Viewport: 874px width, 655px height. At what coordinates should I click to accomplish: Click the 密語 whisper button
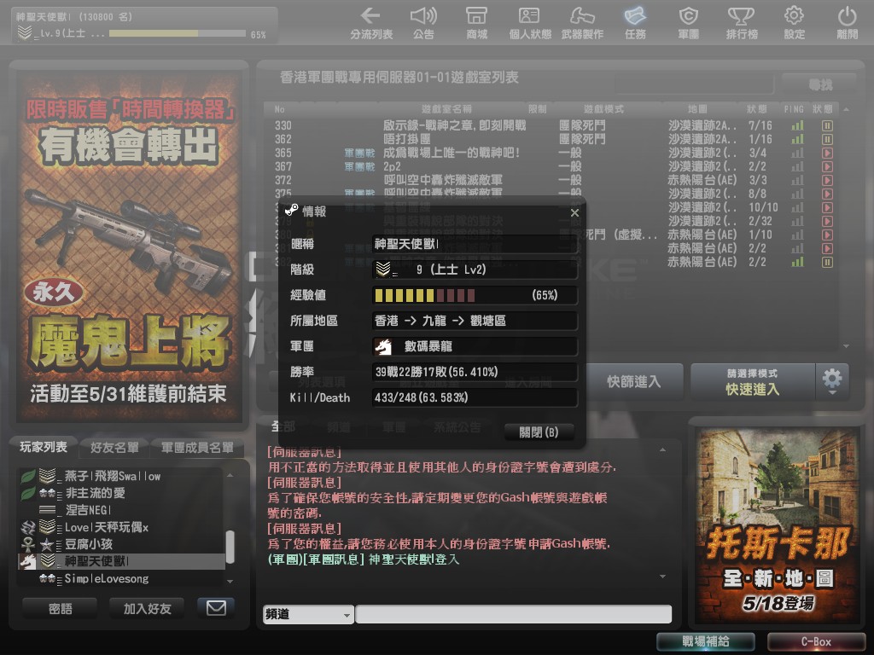(60, 608)
